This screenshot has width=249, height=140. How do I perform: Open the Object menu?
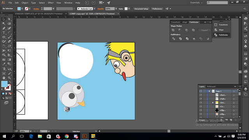point(25,3)
